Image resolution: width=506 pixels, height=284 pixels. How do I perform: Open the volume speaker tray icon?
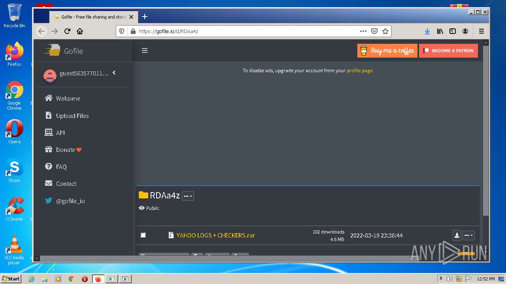[449, 279]
